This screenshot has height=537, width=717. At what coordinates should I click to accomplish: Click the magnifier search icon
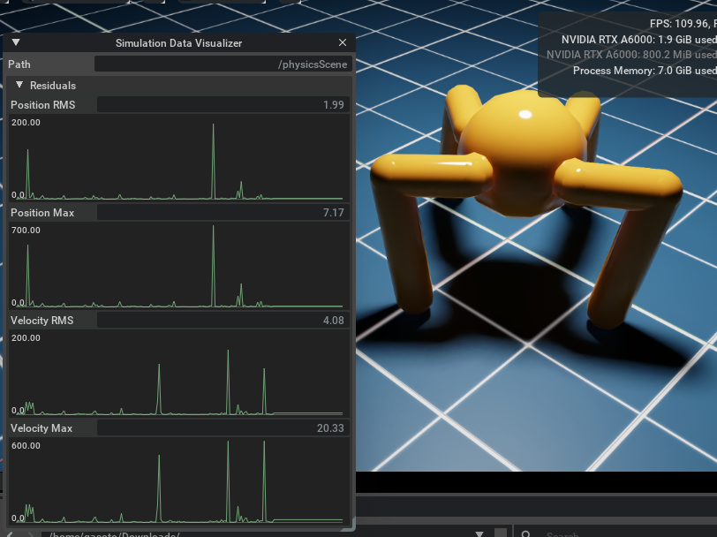pyautogui.click(x=525, y=533)
